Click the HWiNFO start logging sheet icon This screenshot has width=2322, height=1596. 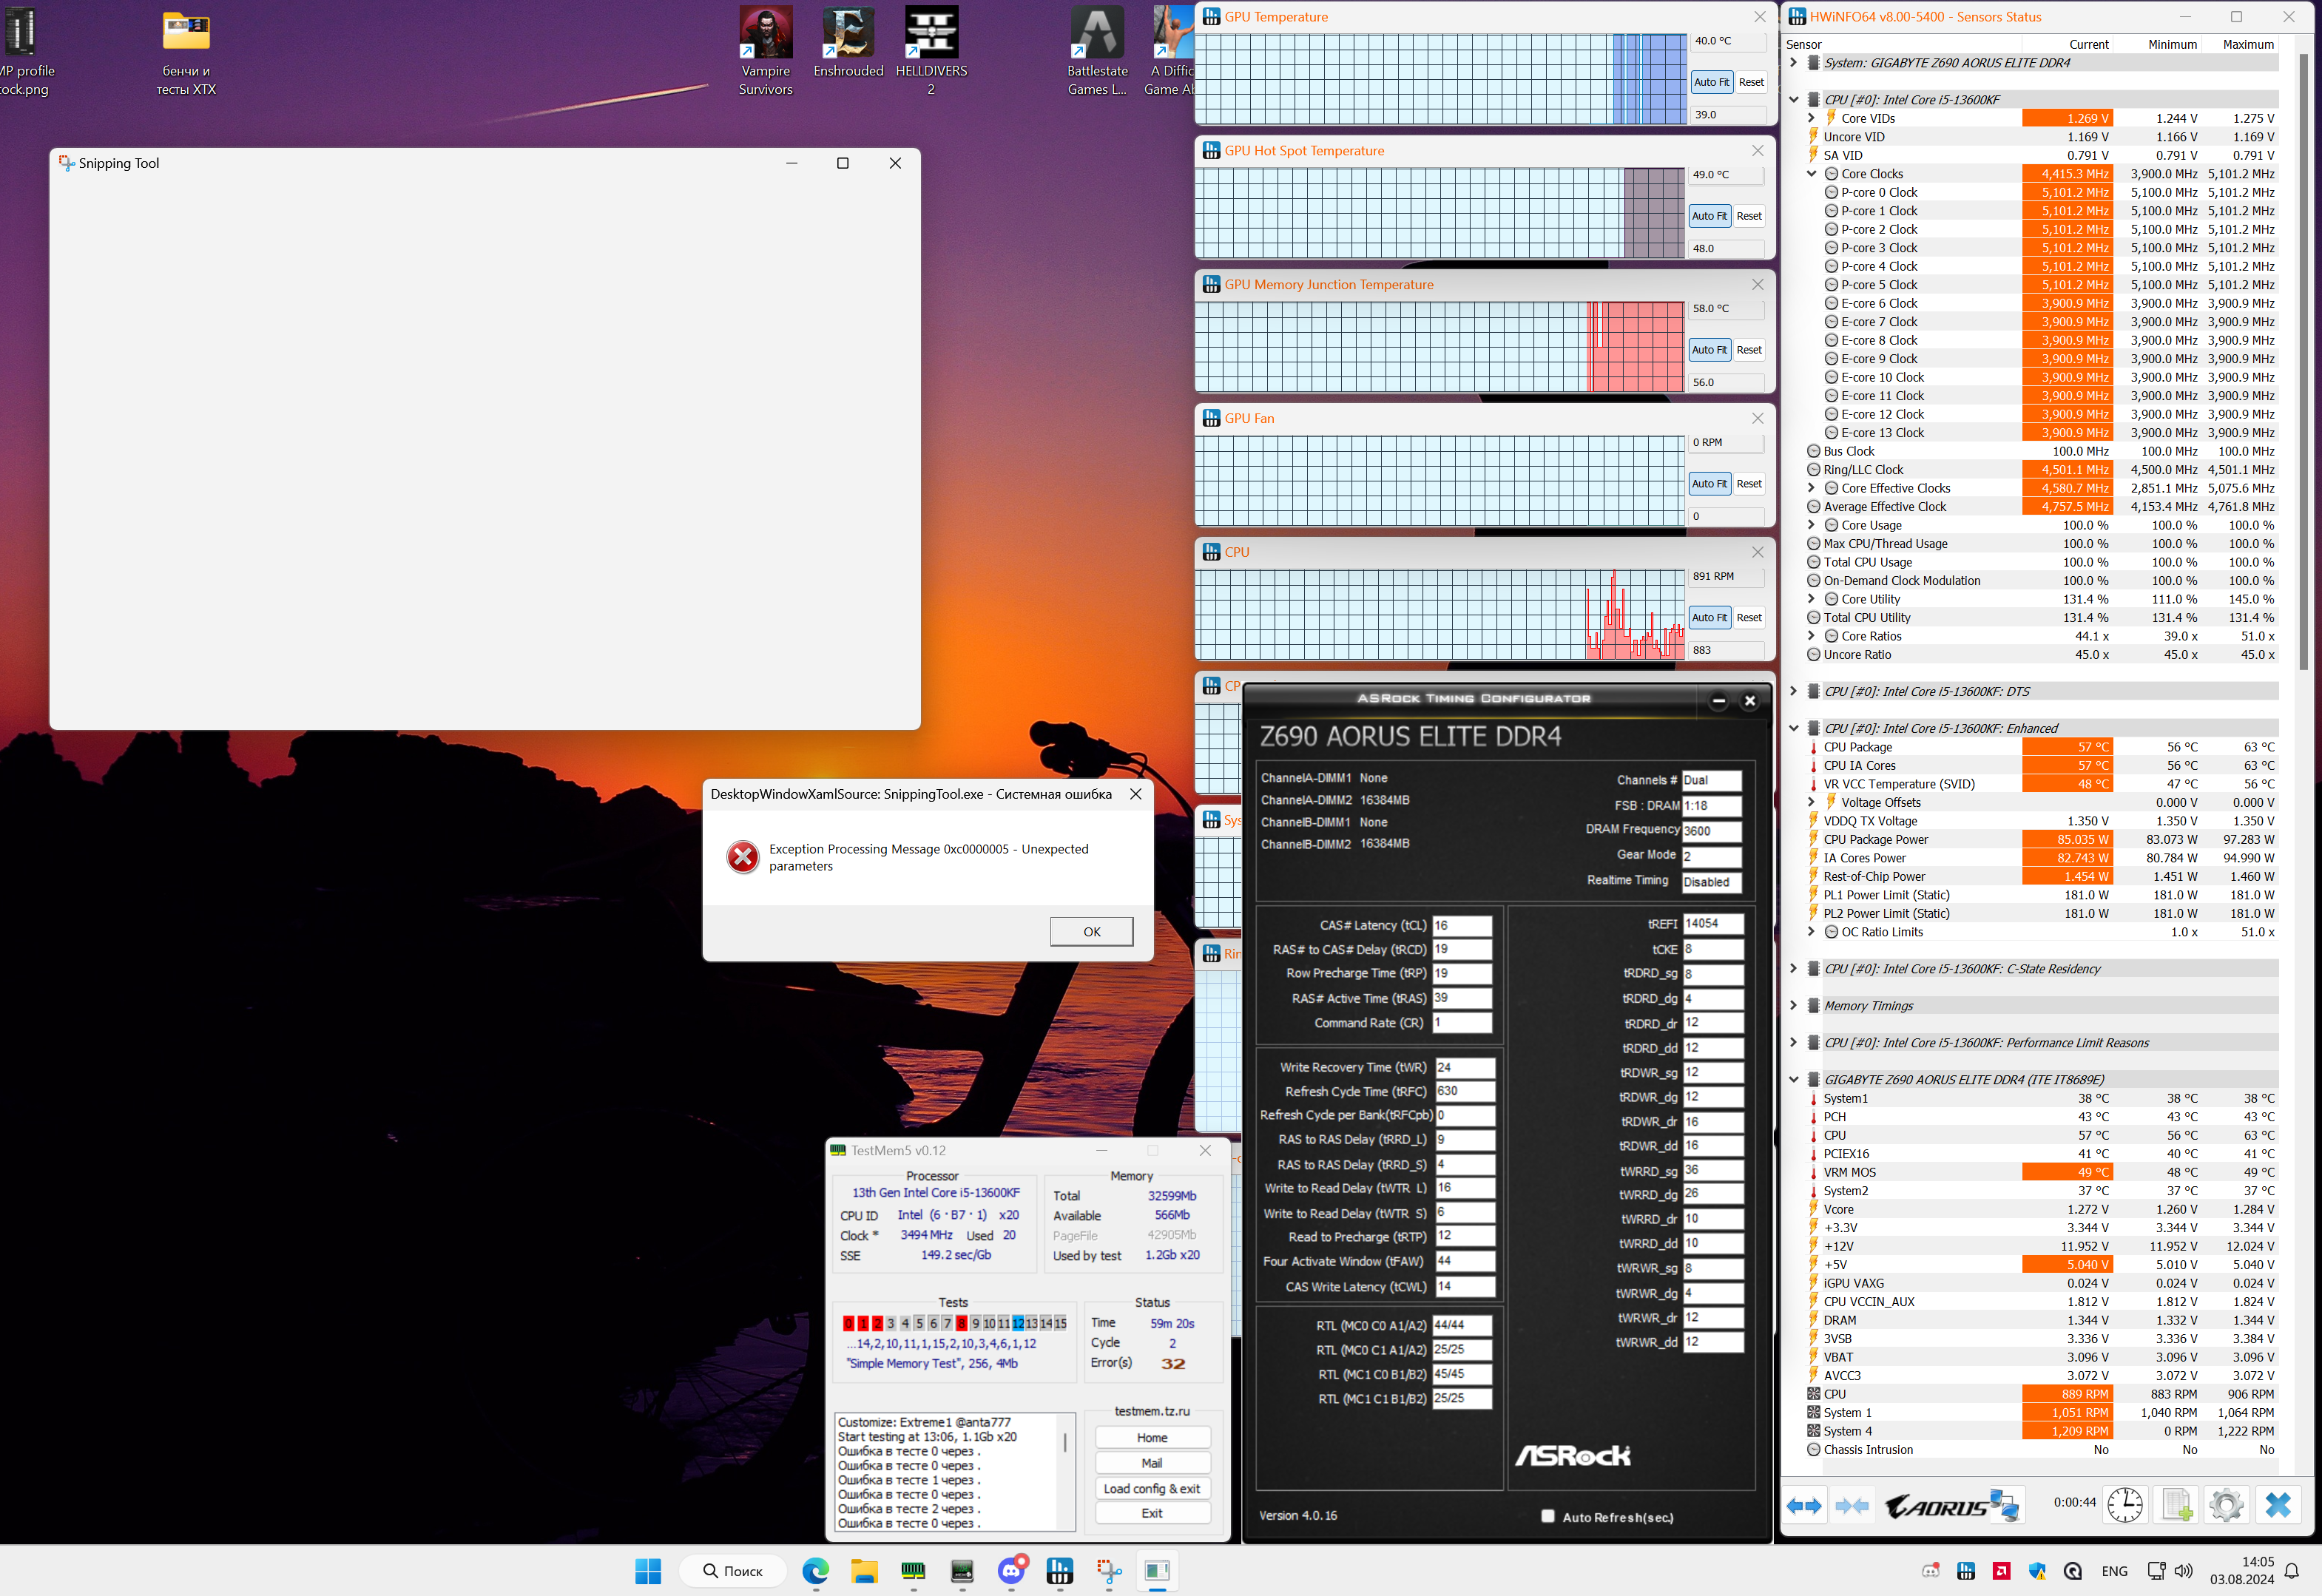pos(2176,1505)
